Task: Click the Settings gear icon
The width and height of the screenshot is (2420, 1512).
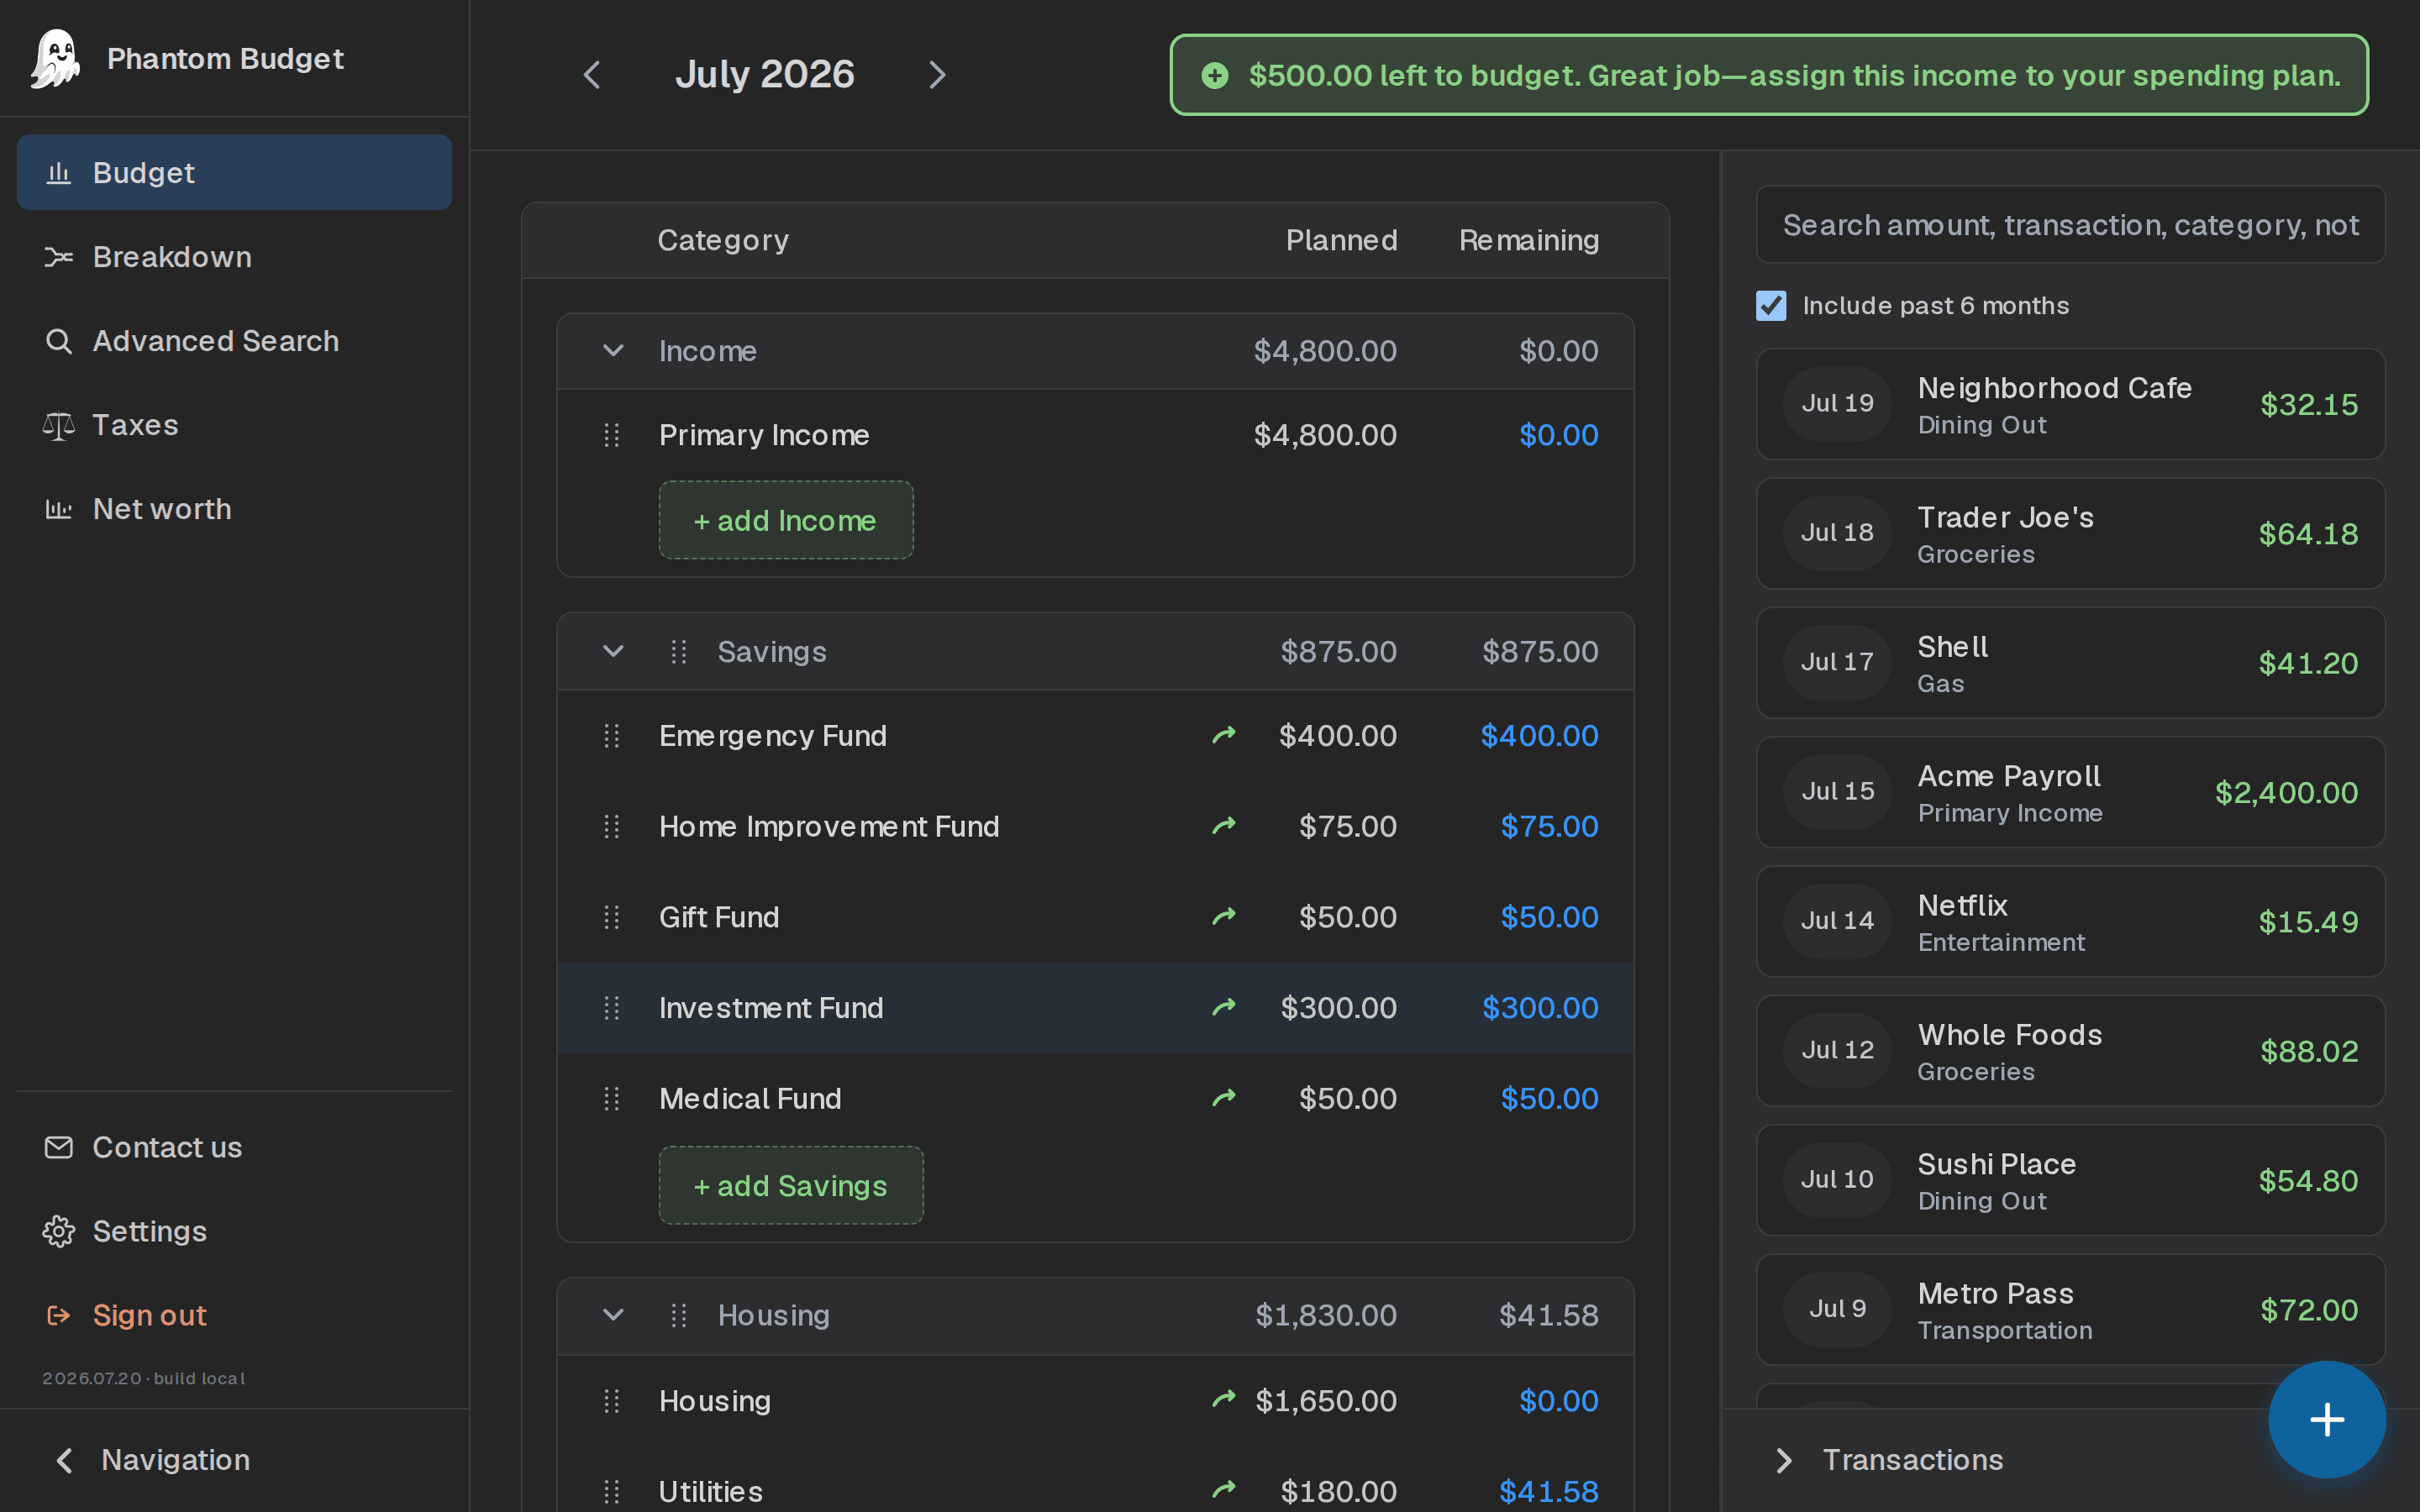Action: pyautogui.click(x=59, y=1231)
